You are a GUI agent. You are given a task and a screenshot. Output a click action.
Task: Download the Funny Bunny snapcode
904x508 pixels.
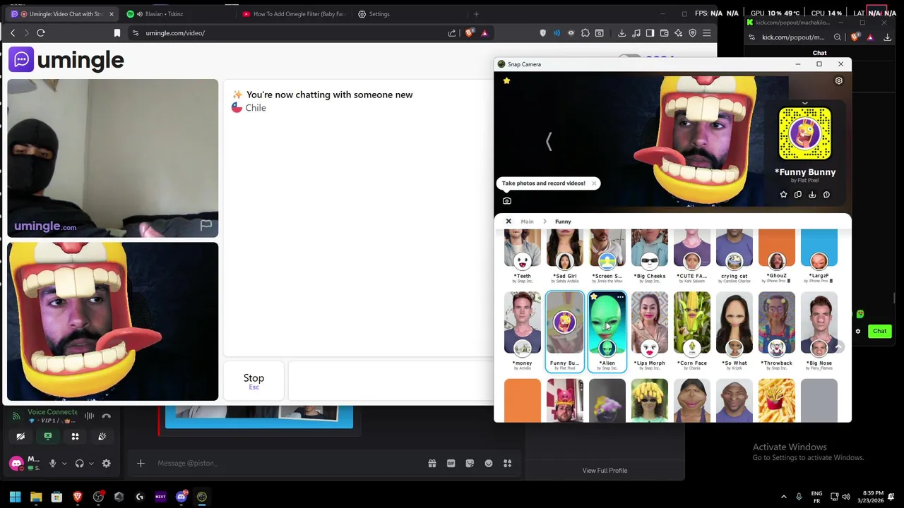pyautogui.click(x=812, y=195)
